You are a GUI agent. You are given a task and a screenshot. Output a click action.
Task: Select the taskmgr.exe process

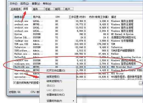coord(21,41)
